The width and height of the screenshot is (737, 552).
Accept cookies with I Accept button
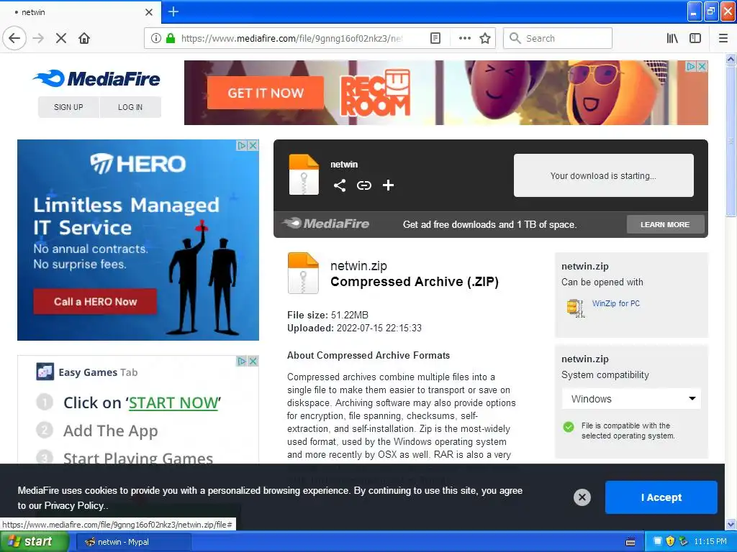(x=661, y=497)
